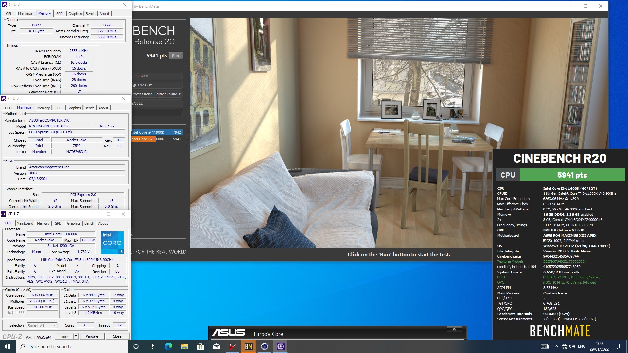Click Name field Intel Core i5 11600K
The width and height of the screenshot is (628, 353).
tap(61, 234)
